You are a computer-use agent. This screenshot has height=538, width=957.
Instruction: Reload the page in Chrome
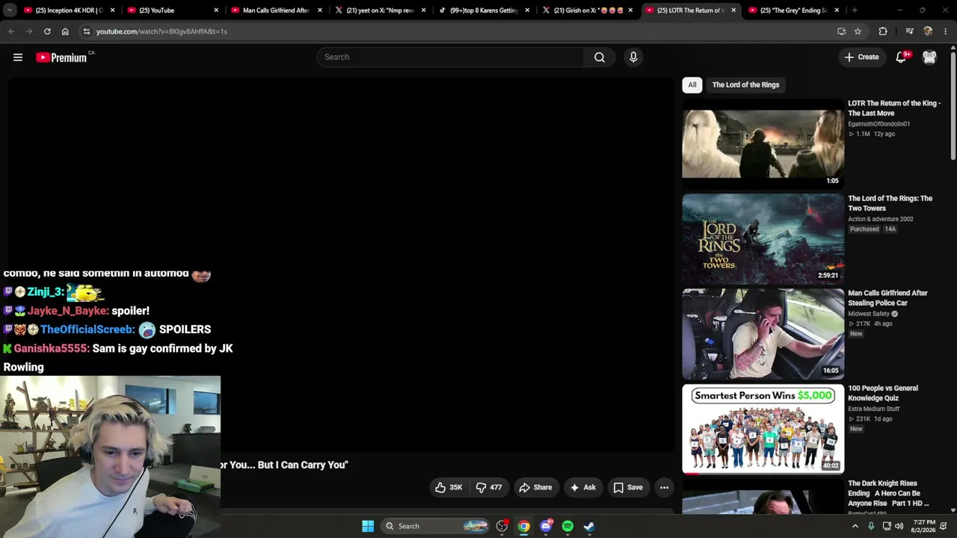tap(47, 31)
